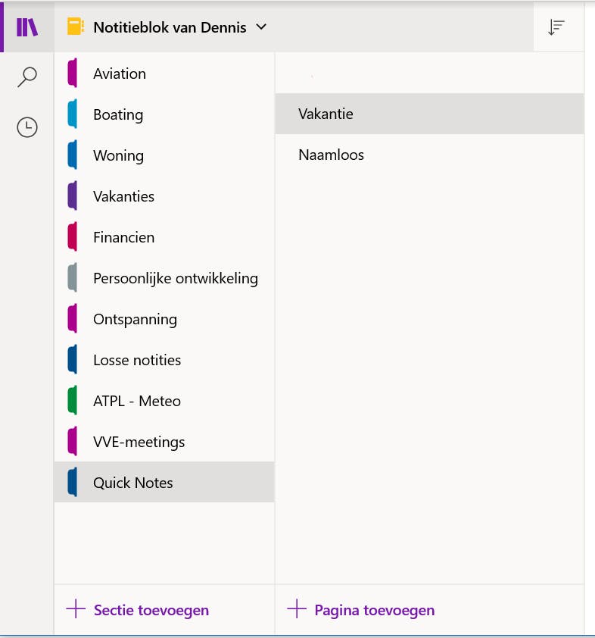595x638 pixels.
Task: Click Pagina toevoegen button
Action: point(374,610)
